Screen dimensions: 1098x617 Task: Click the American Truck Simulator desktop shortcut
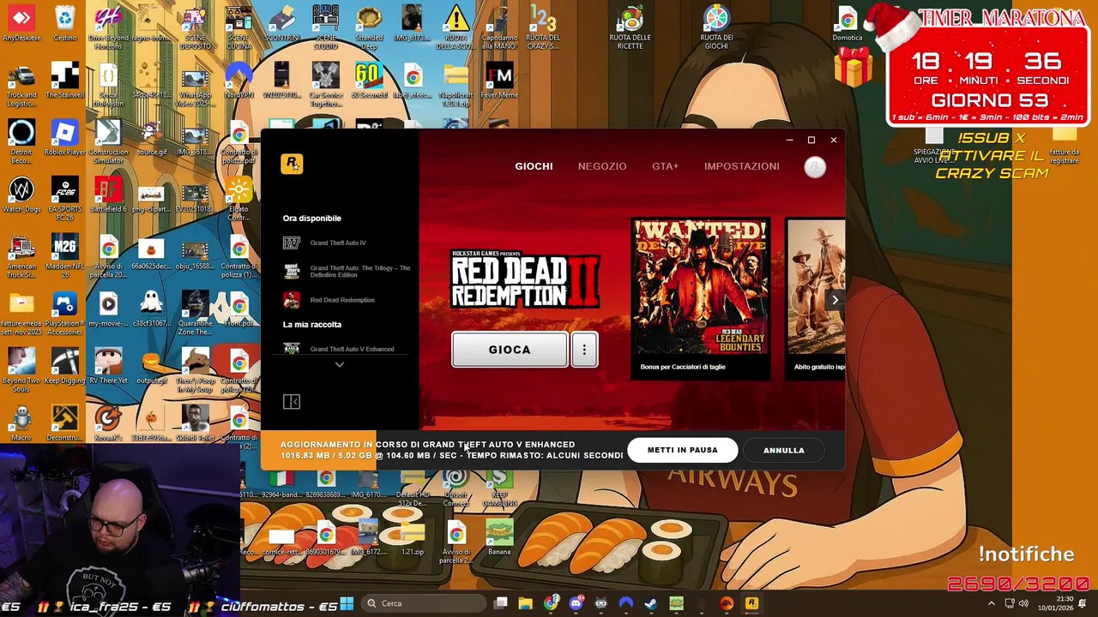pos(21,257)
